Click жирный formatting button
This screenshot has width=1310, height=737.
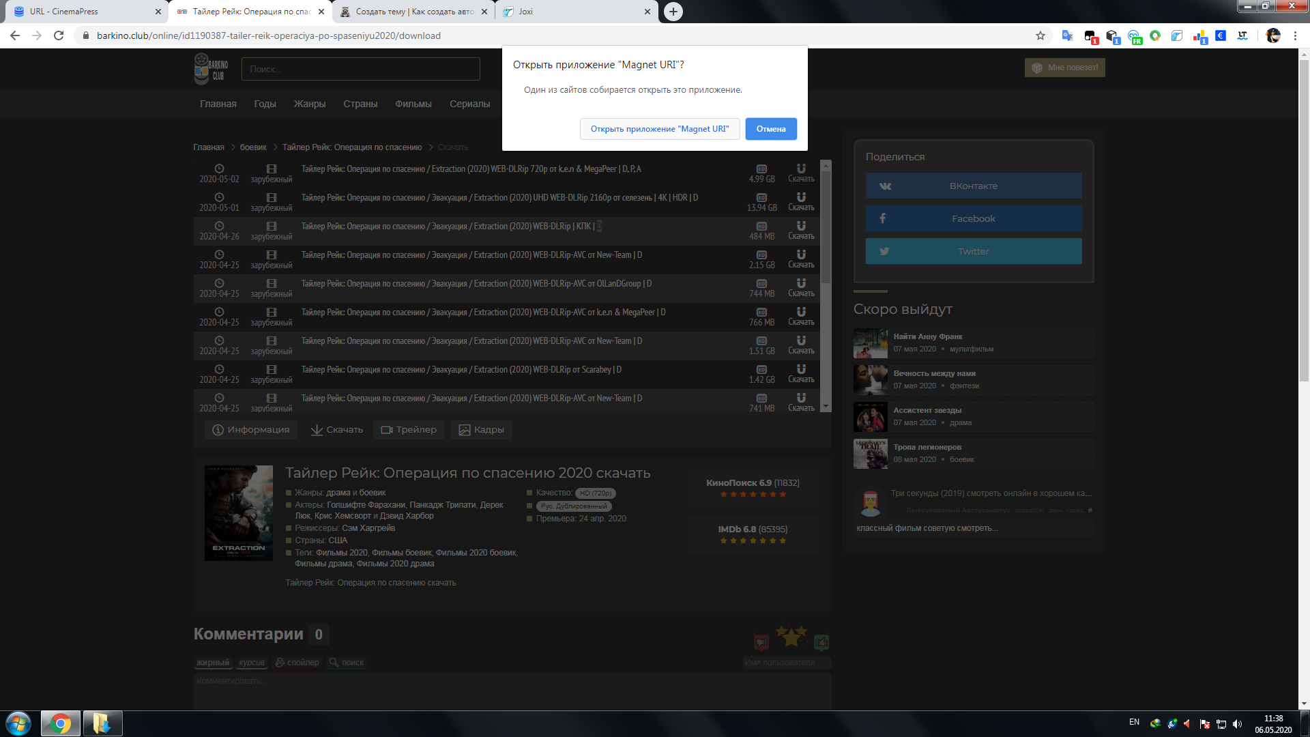pos(213,663)
